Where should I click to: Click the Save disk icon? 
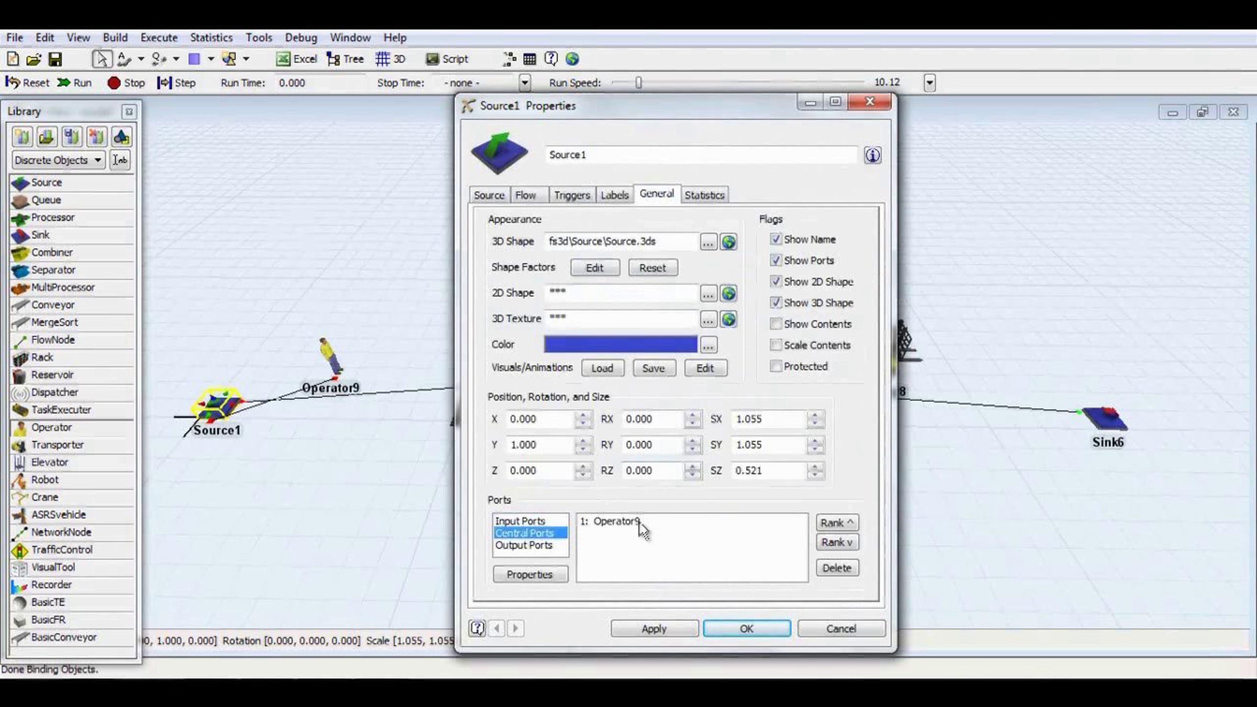coord(55,59)
